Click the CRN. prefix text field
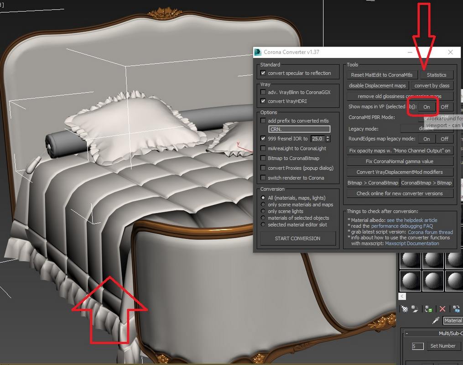Screen dimensions: 463x365 [299, 129]
